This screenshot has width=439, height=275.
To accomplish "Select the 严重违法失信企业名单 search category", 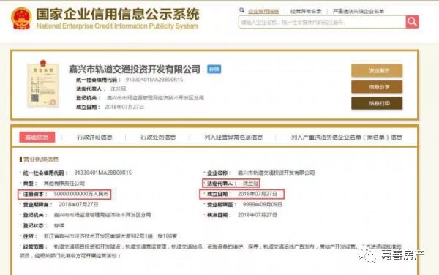I will 358,11.
